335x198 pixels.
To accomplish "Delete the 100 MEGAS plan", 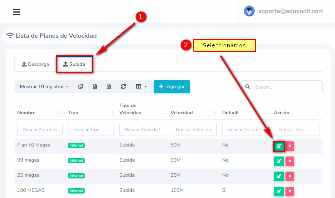I will 290,191.
